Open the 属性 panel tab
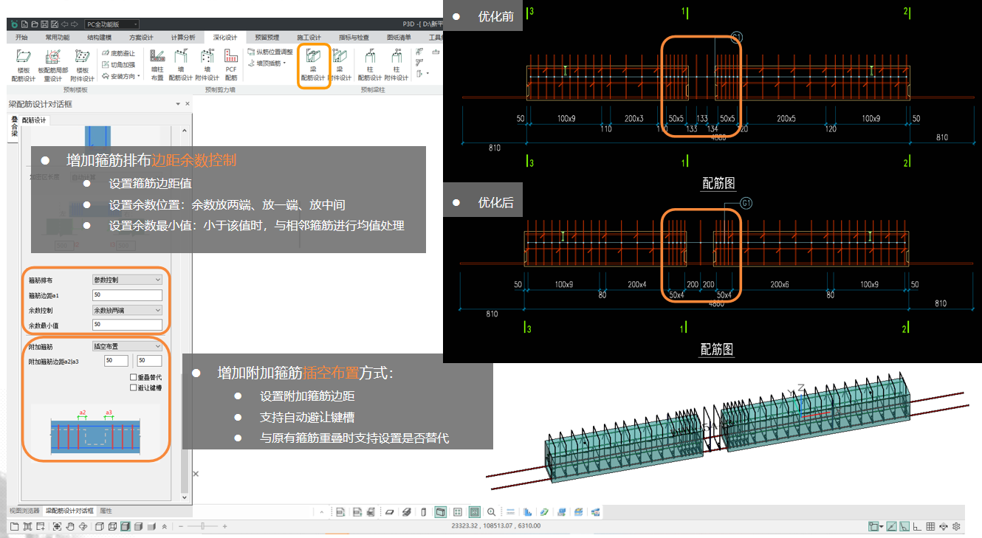 [x=106, y=511]
